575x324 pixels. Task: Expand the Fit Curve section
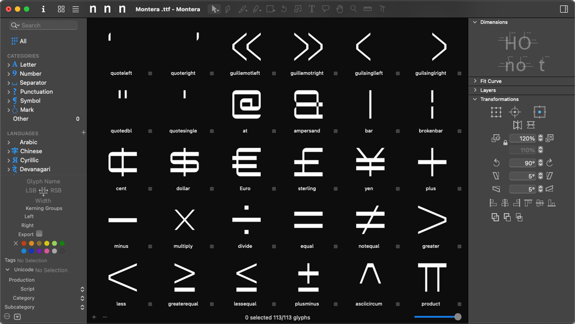(475, 81)
